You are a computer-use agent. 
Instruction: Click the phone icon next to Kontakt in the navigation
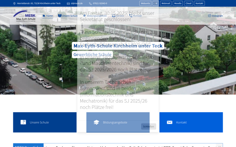(x=131, y=16)
